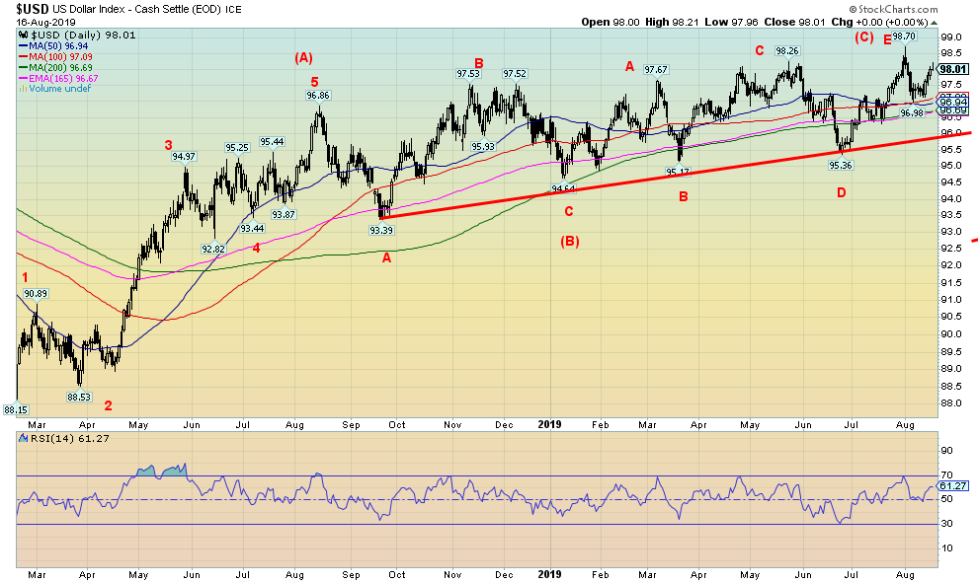Click the 93.39 low price label
Viewport: 978px width, 583px height.
pyautogui.click(x=381, y=230)
